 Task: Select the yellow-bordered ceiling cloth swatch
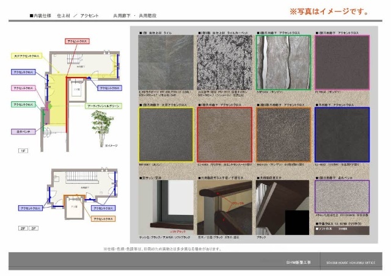tap(166, 134)
